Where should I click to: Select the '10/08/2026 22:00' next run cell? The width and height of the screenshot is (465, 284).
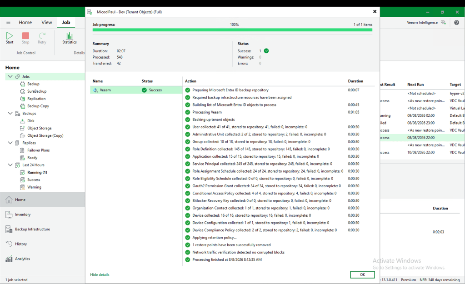(421, 152)
